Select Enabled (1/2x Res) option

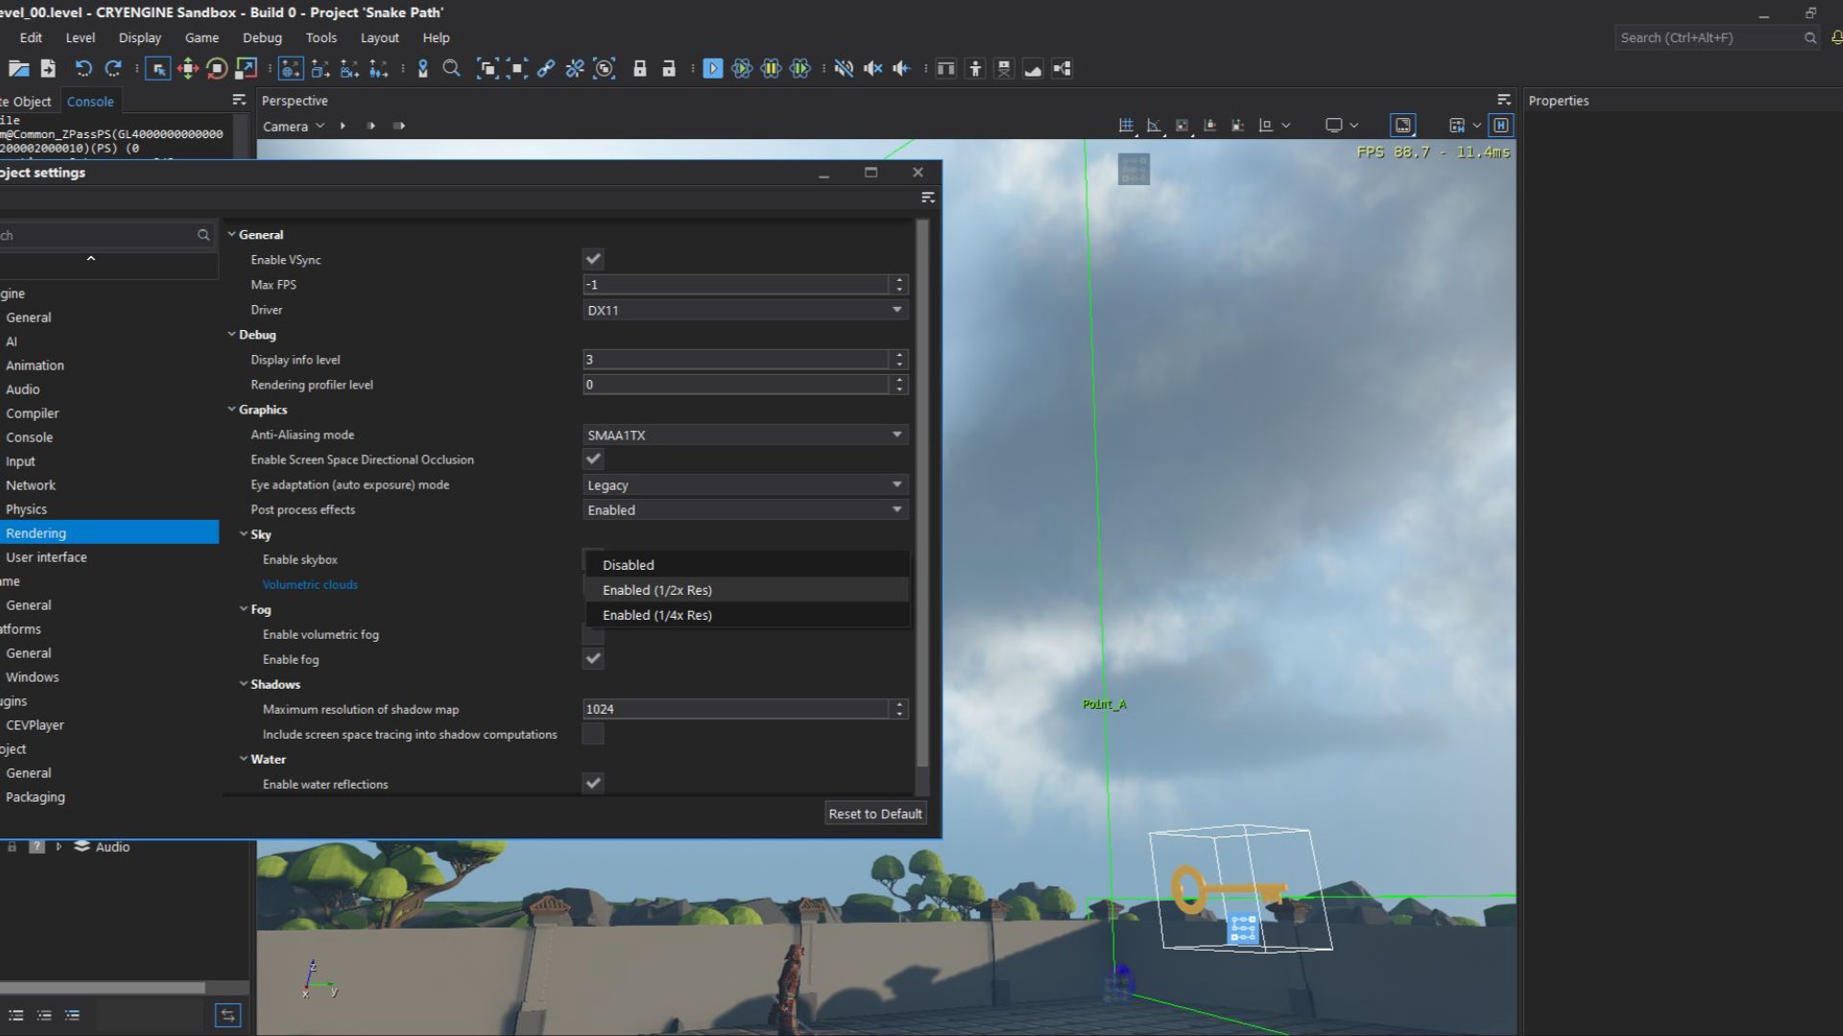click(x=747, y=590)
